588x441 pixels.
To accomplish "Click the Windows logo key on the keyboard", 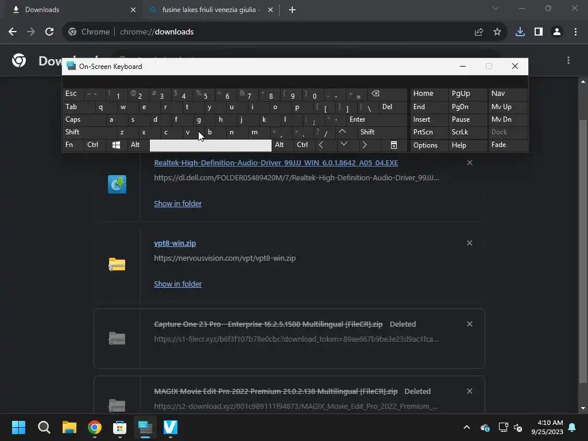I will (116, 145).
